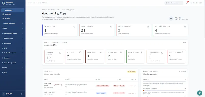Click the CLARIFICATION stage badge
205x97 pixels.
click(x=103, y=86)
